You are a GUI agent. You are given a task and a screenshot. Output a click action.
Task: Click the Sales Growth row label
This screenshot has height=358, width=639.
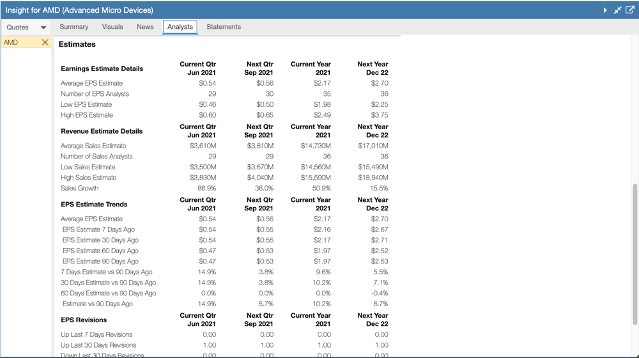pyautogui.click(x=79, y=188)
